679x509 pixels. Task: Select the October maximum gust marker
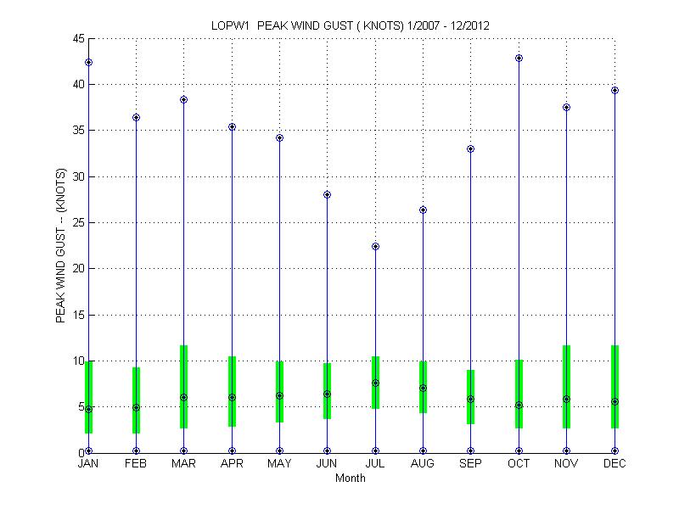click(x=519, y=58)
